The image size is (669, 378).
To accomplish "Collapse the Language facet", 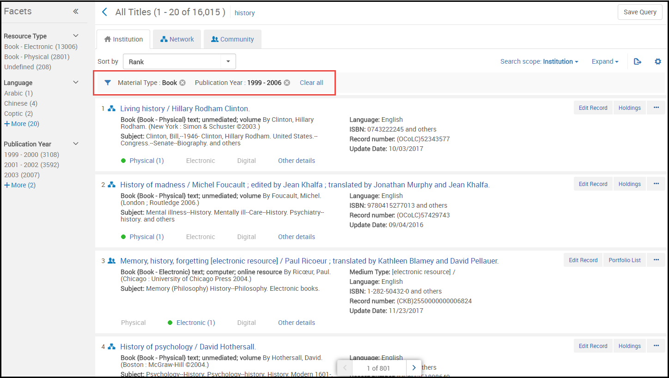I will [x=76, y=82].
